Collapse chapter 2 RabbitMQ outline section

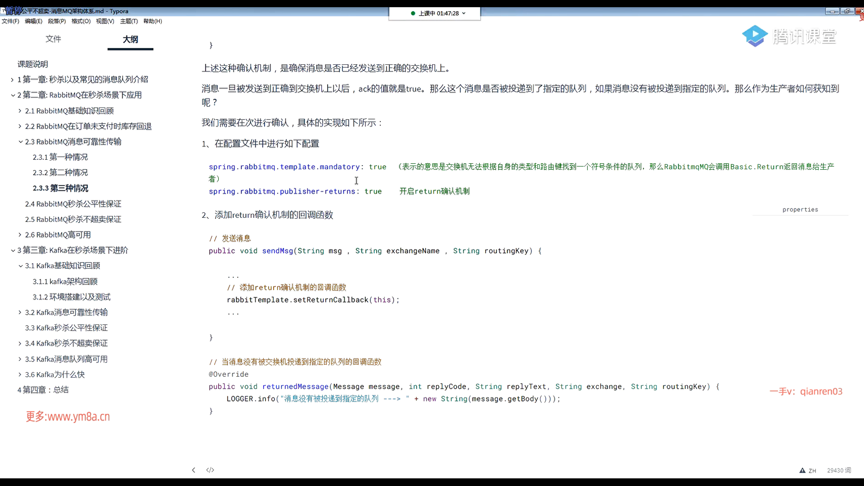[x=13, y=95]
